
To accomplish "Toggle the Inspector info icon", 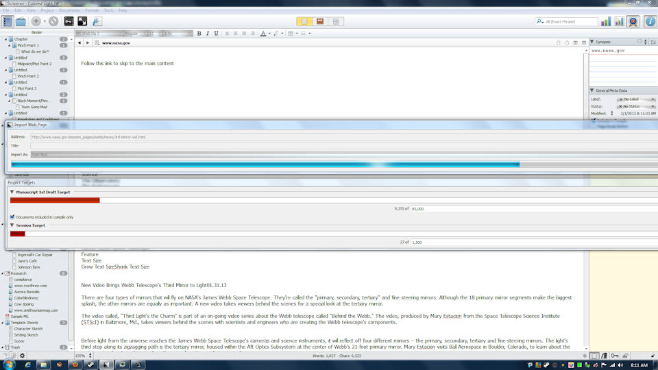I will [650, 21].
